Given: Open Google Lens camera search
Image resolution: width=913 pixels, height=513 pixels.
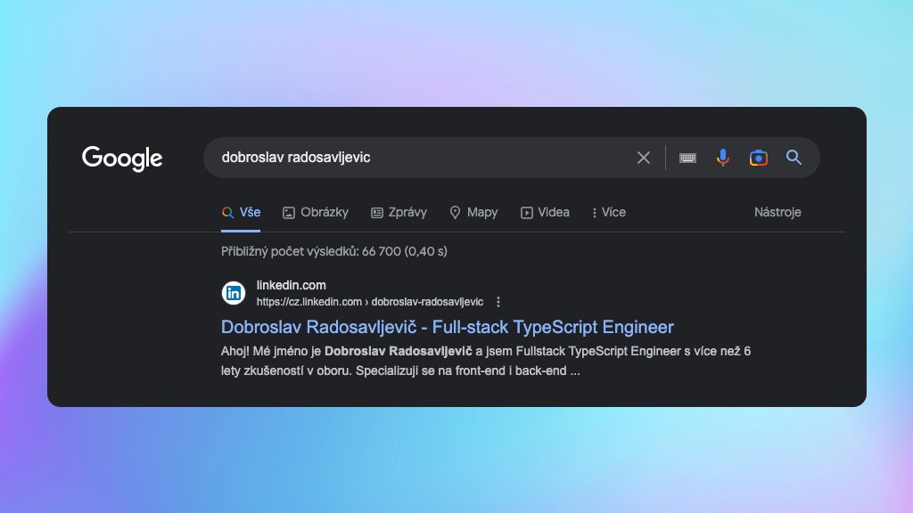Looking at the screenshot, I should [758, 158].
